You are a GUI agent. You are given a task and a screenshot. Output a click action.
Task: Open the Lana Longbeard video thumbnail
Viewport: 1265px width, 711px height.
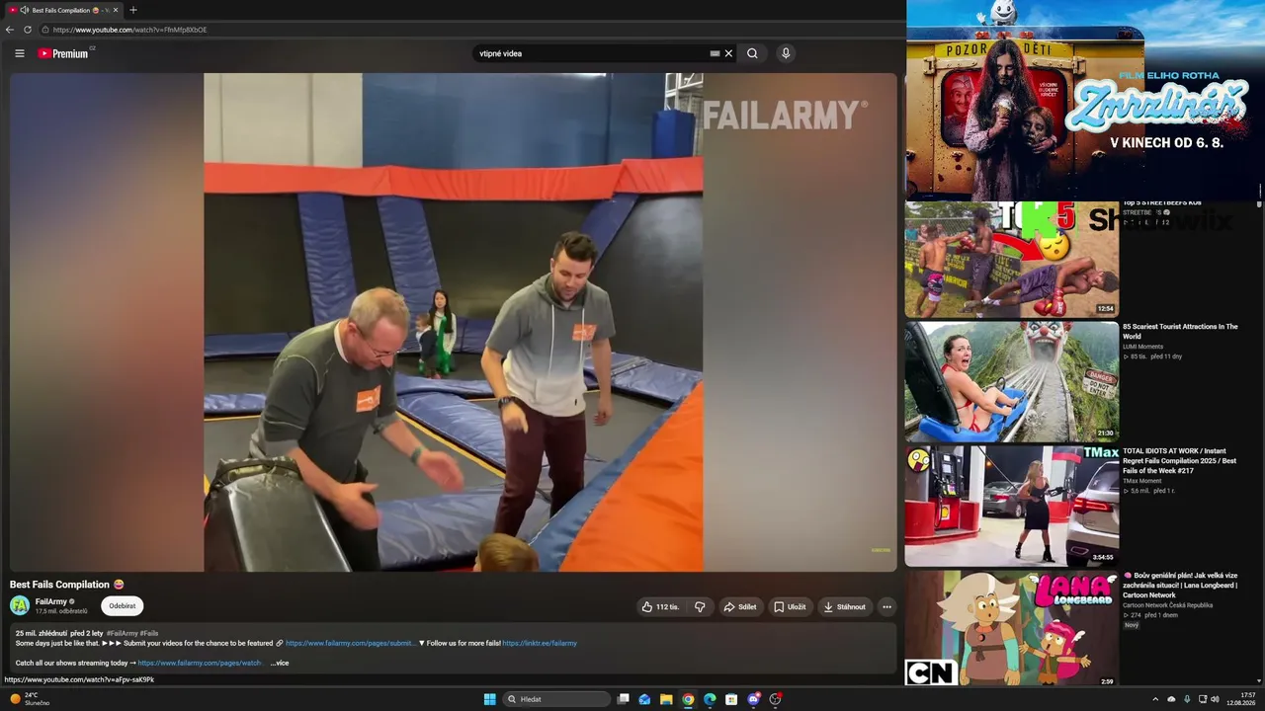click(x=1012, y=628)
